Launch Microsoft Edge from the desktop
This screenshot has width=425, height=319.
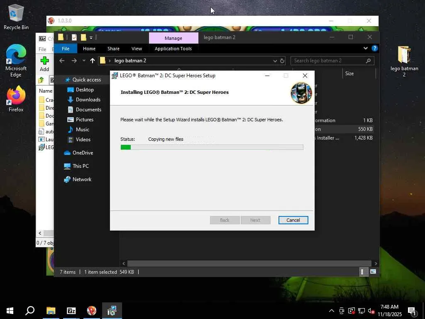pyautogui.click(x=16, y=60)
